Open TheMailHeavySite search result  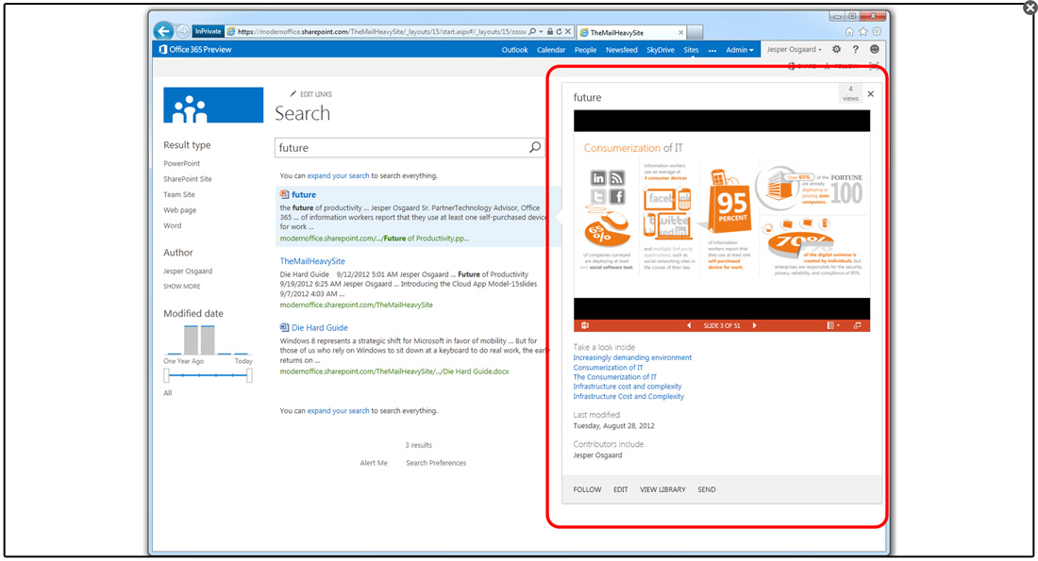pos(311,261)
